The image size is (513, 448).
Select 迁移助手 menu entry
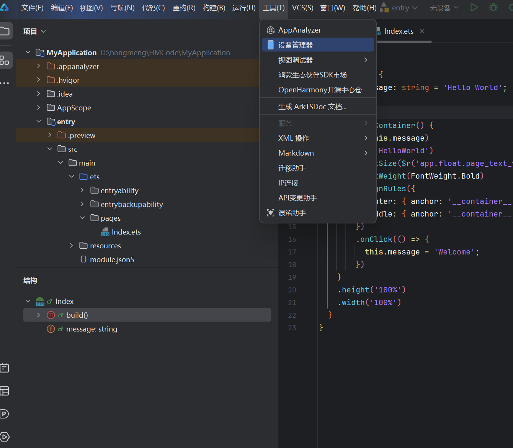(x=318, y=168)
